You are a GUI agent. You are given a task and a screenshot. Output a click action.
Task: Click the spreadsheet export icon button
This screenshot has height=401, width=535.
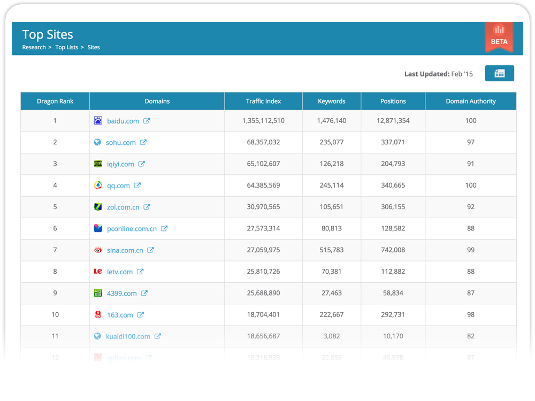(499, 74)
